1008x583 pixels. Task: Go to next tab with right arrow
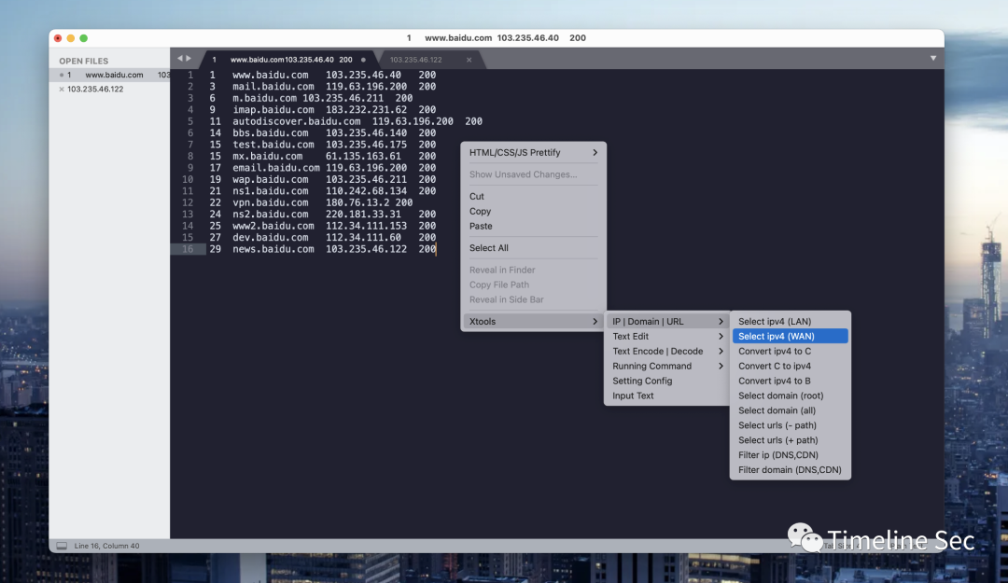click(x=189, y=59)
